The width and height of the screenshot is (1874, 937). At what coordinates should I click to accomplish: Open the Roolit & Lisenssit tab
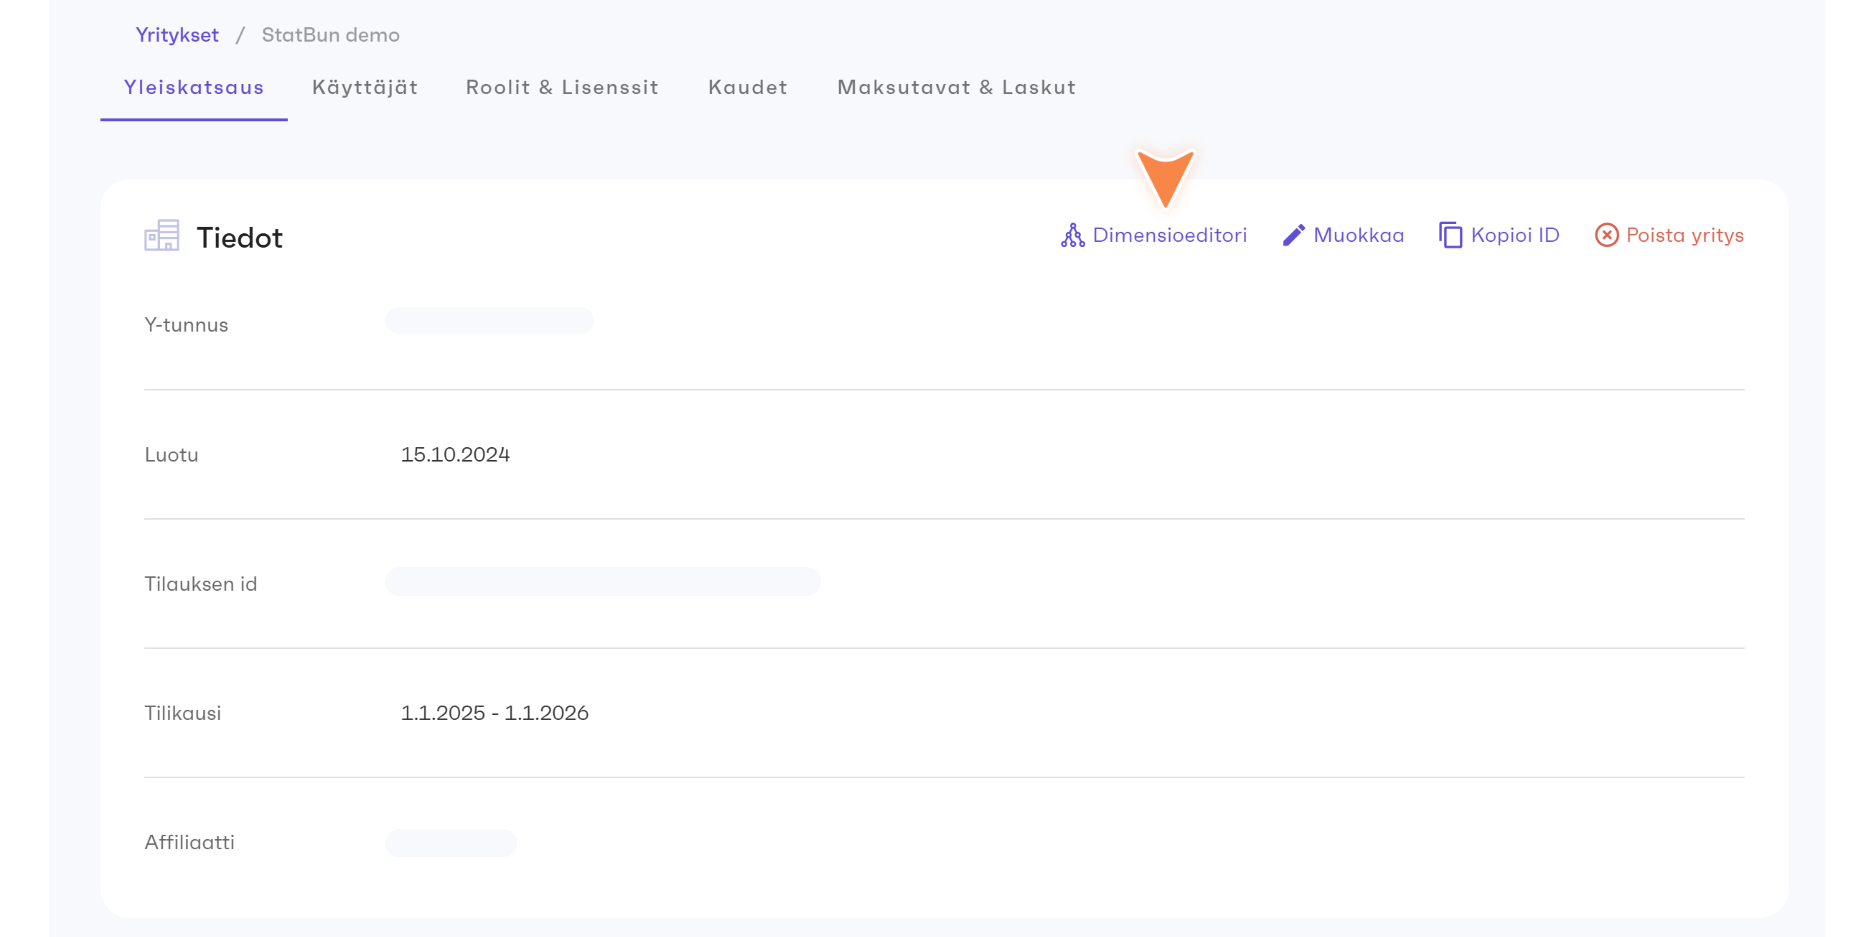(562, 87)
